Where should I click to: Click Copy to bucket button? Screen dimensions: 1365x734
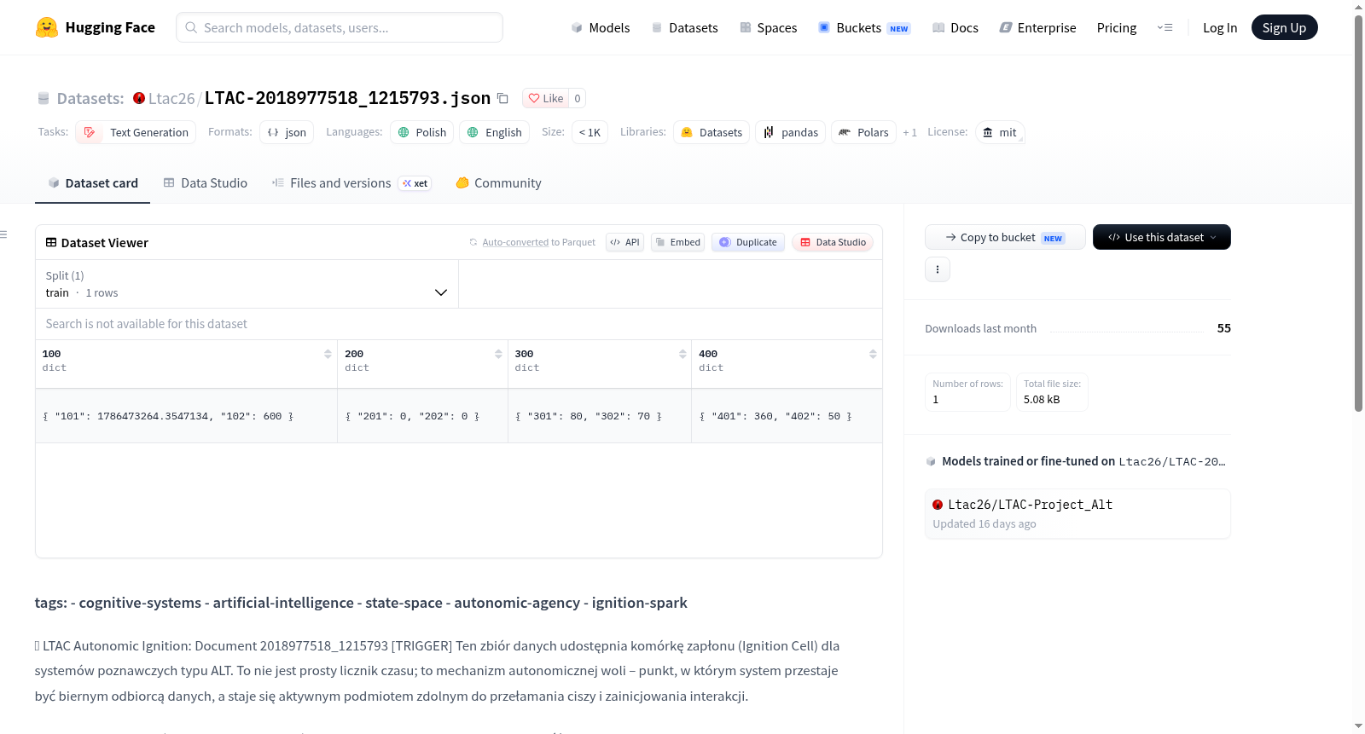tap(1005, 237)
